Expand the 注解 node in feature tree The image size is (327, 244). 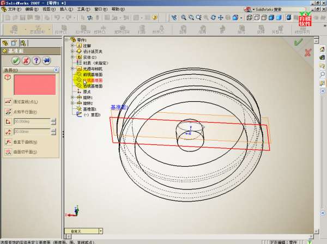[72, 46]
